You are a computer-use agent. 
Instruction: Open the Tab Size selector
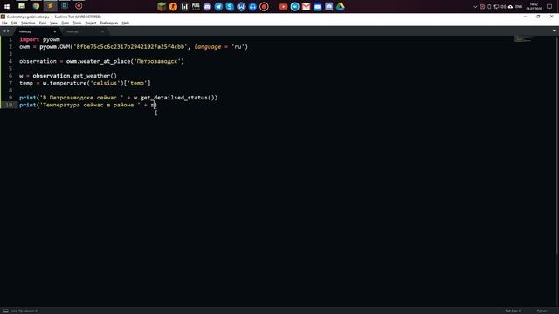pos(513,311)
